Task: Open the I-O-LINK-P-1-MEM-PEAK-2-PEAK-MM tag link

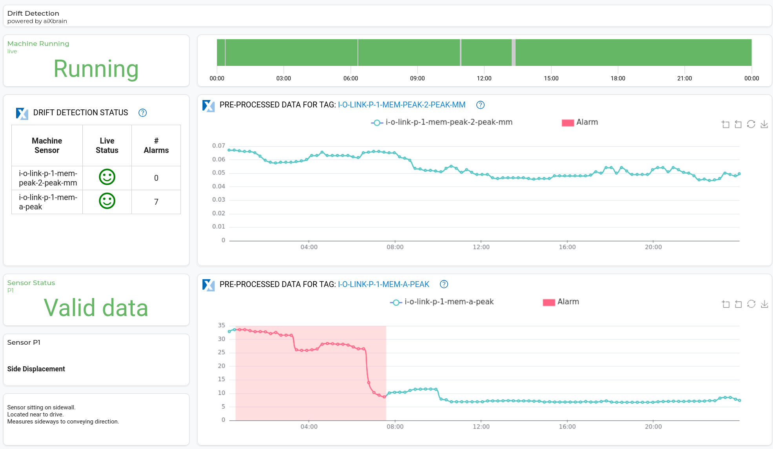Action: click(401, 105)
